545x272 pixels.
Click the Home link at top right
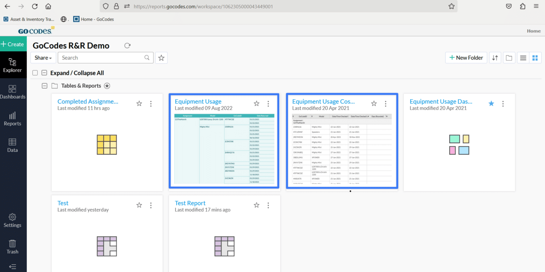[534, 31]
